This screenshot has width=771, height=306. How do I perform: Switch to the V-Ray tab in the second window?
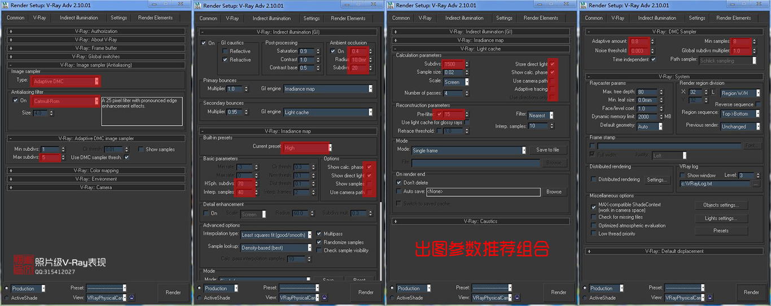point(233,18)
